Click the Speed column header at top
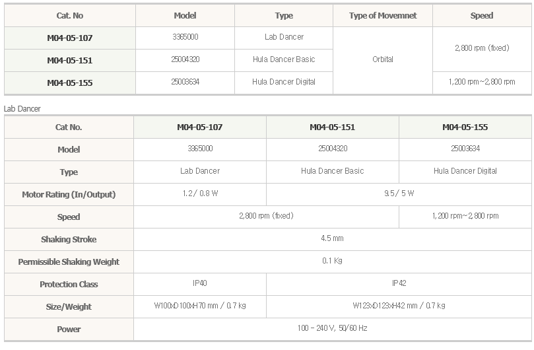Viewport: 534px width, 350px height. pos(482,16)
